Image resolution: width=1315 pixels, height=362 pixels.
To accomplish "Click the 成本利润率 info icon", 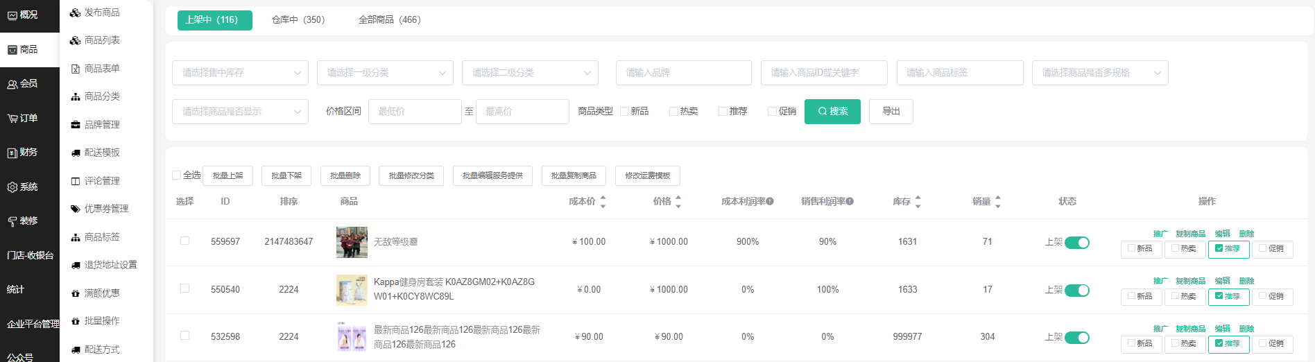I will click(x=770, y=202).
